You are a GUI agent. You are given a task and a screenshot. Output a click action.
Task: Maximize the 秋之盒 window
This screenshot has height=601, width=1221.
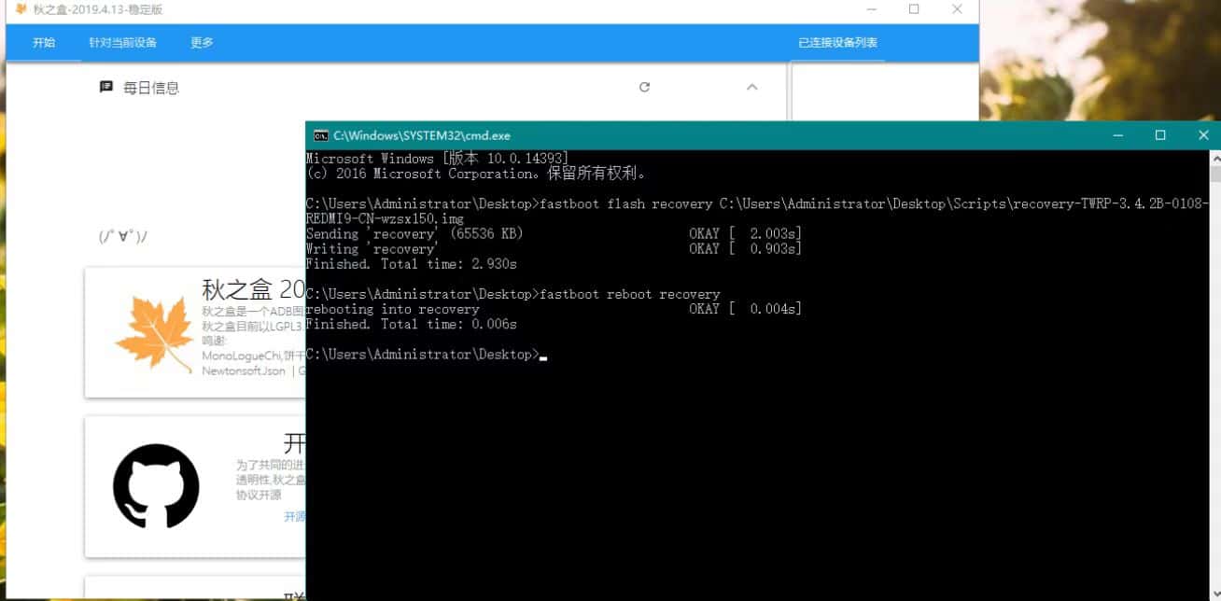click(x=914, y=9)
